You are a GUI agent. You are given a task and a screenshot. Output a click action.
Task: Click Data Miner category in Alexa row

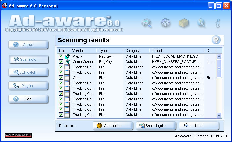point(134,56)
